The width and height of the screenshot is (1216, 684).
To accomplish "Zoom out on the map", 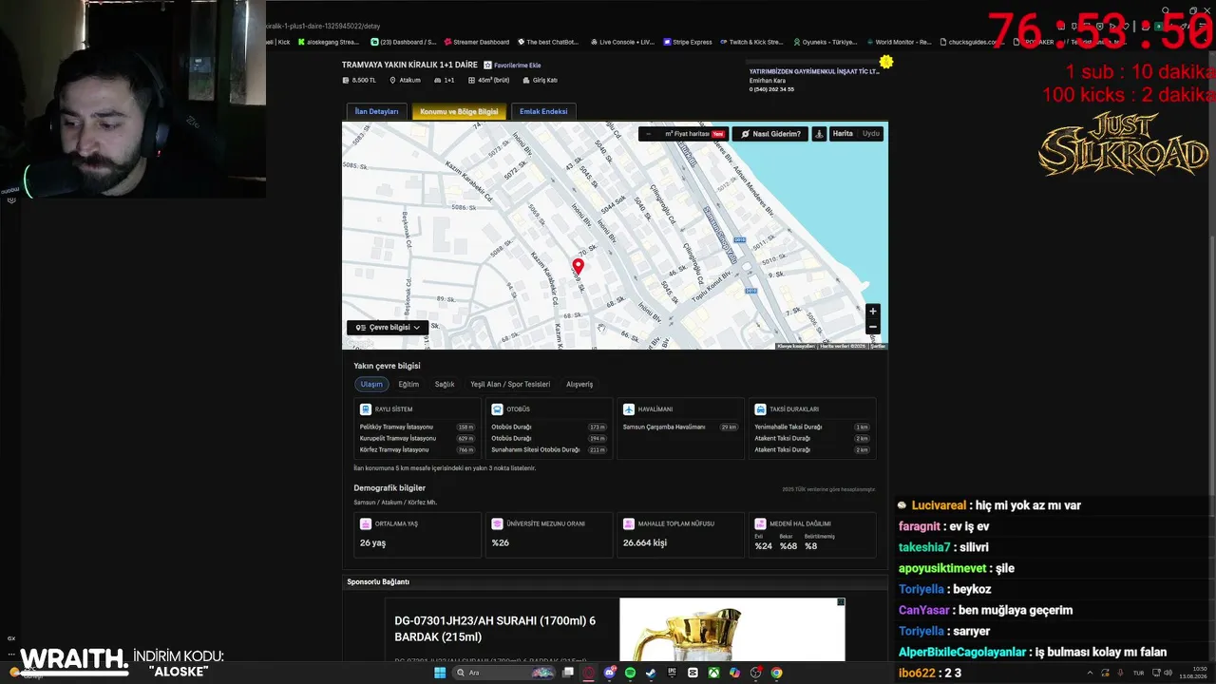I will pos(873,327).
